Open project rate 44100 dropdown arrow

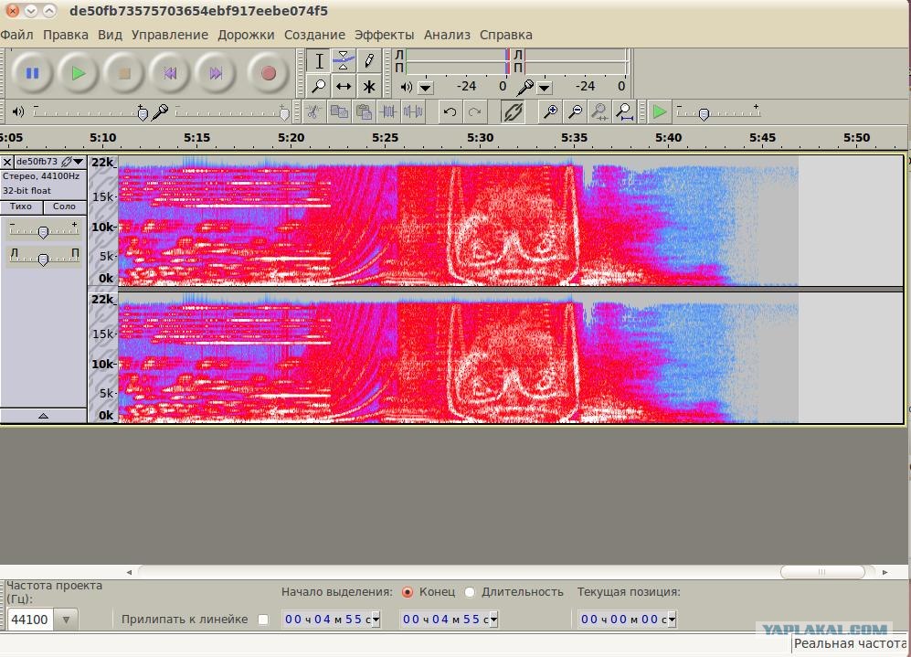(66, 620)
